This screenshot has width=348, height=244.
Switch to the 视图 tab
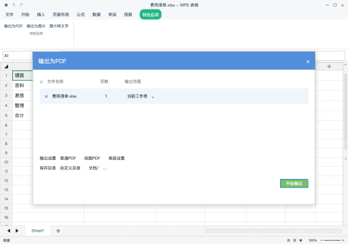point(128,14)
